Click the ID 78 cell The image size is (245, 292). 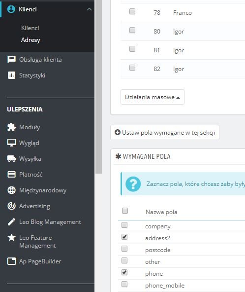tap(157, 13)
